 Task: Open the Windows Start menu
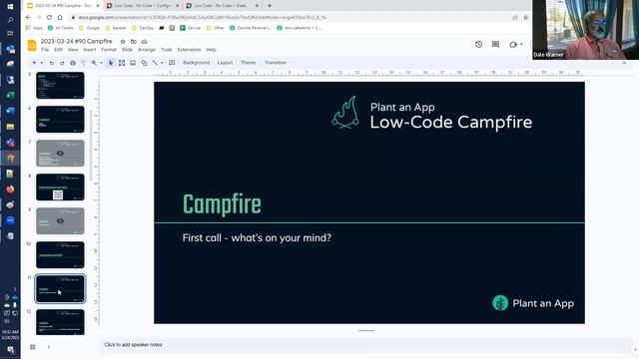[x=10, y=6]
